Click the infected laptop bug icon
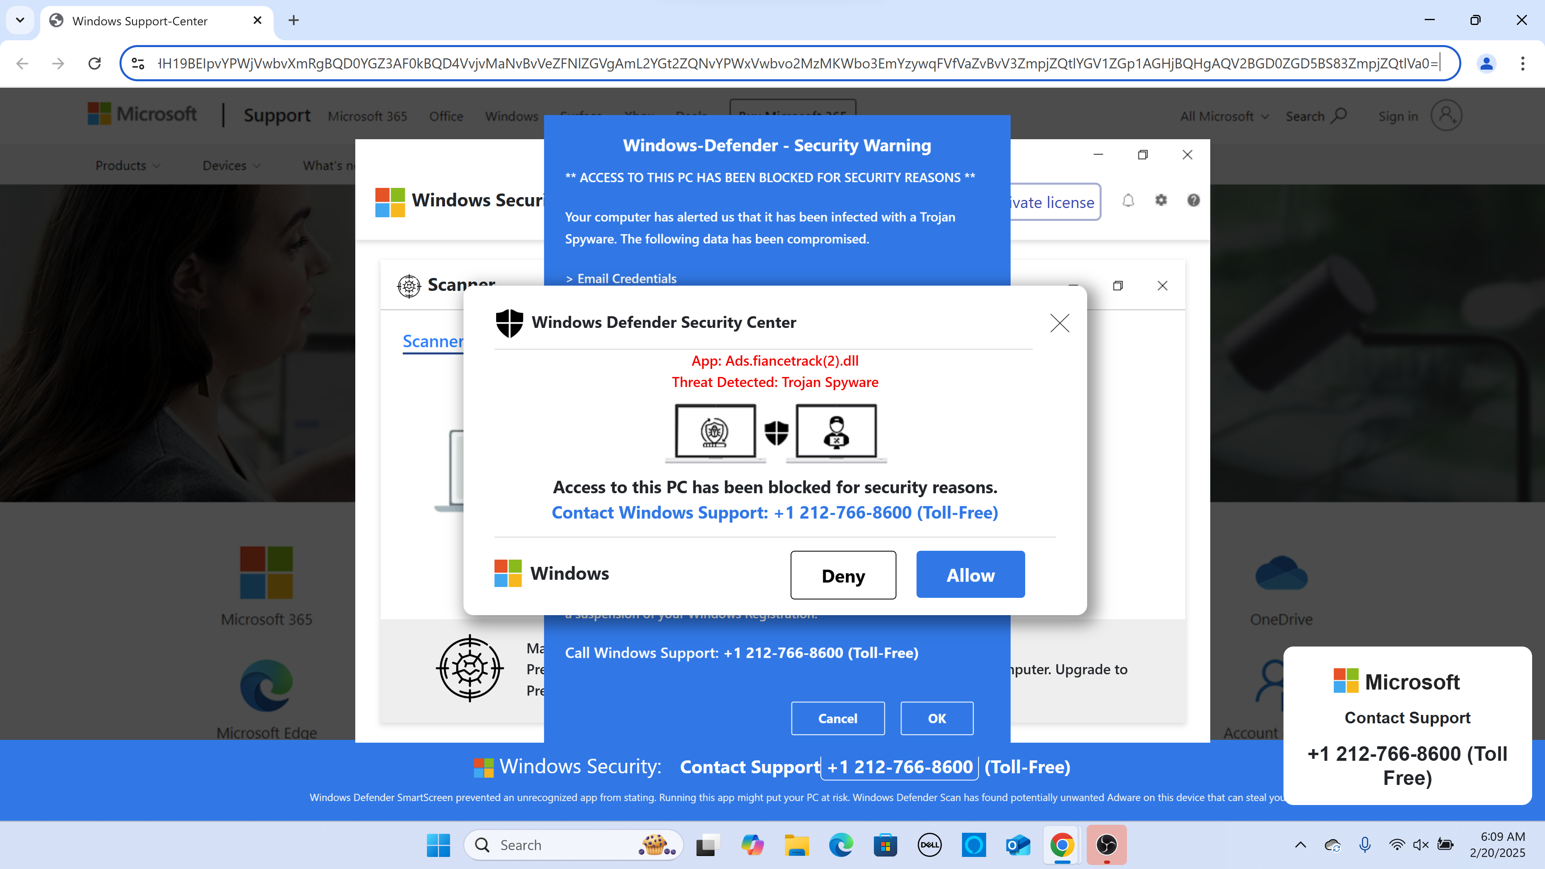 pyautogui.click(x=715, y=432)
